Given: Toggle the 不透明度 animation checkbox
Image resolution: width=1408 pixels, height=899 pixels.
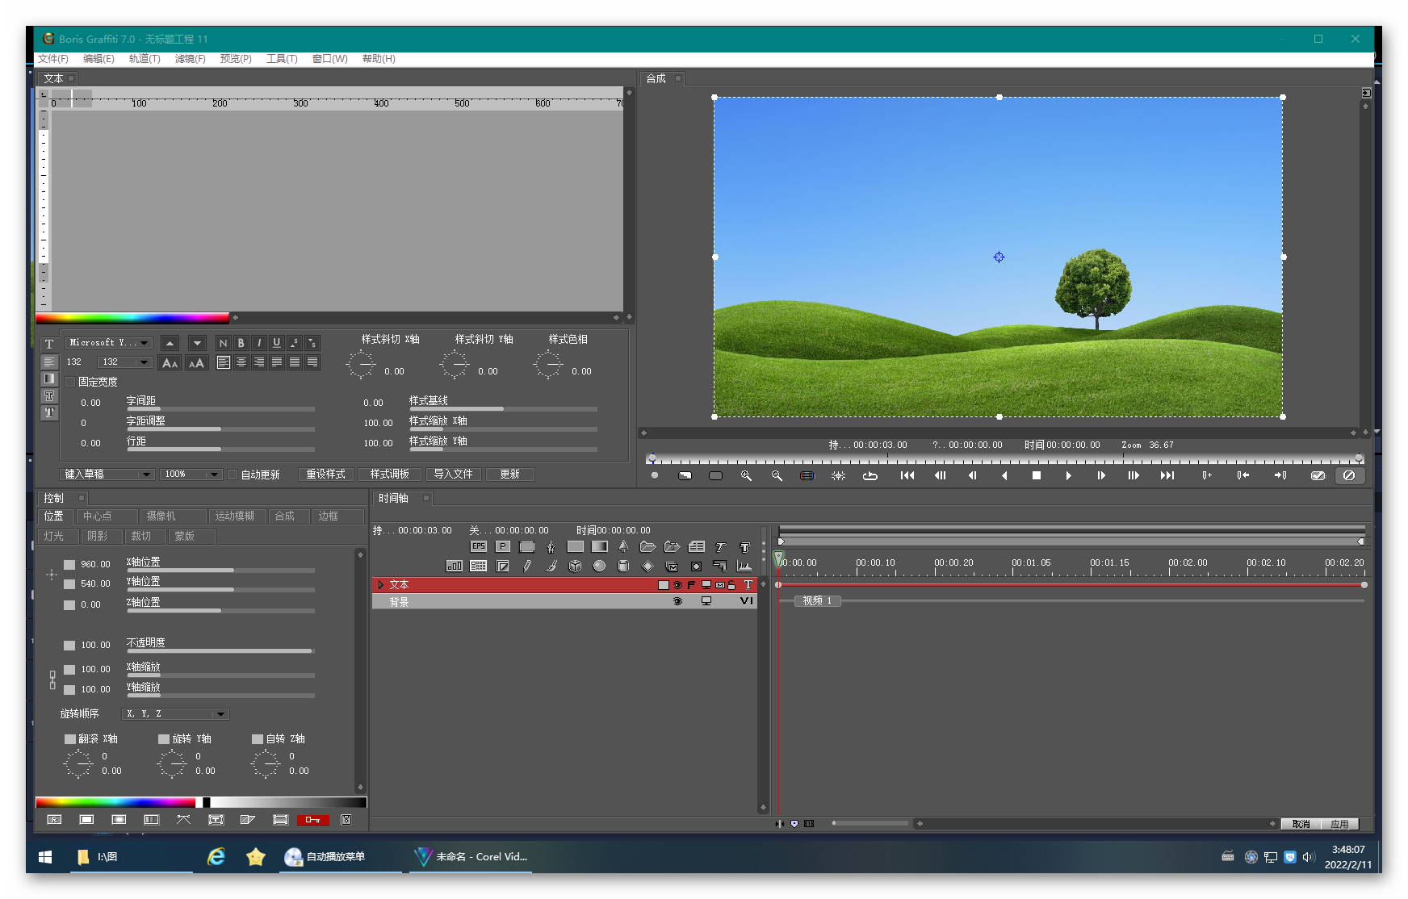Looking at the screenshot, I should pos(69,646).
